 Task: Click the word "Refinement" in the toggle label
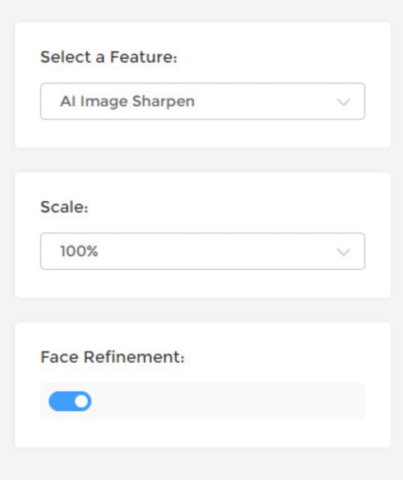pyautogui.click(x=134, y=357)
